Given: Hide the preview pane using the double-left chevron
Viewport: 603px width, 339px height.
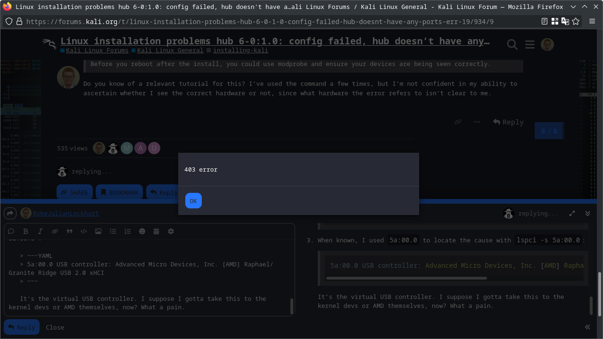Looking at the screenshot, I should 587,327.
